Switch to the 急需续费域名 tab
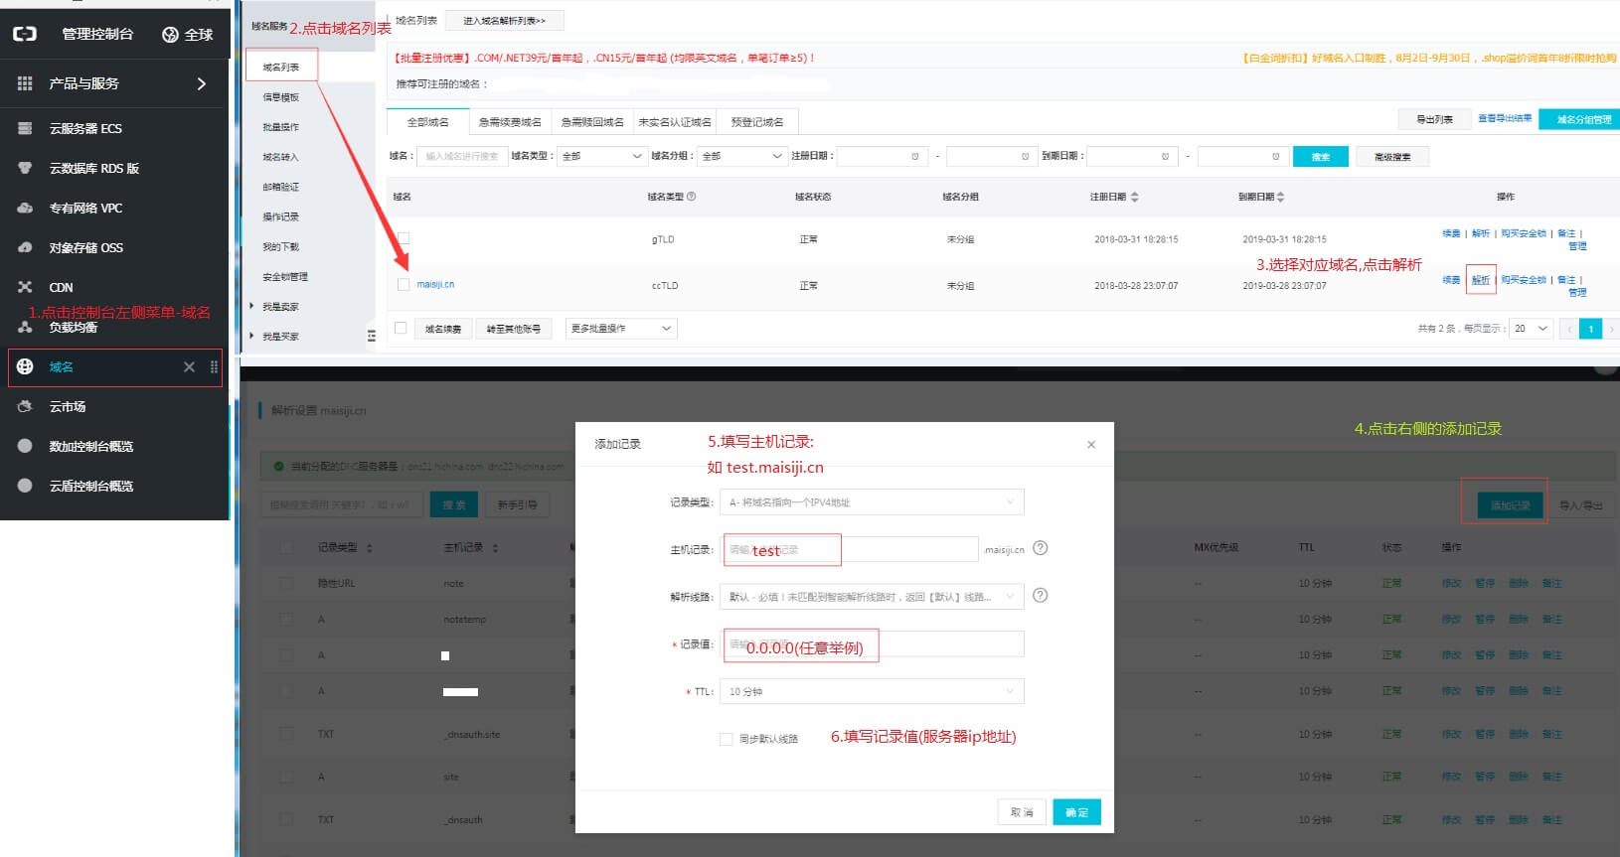 [510, 122]
